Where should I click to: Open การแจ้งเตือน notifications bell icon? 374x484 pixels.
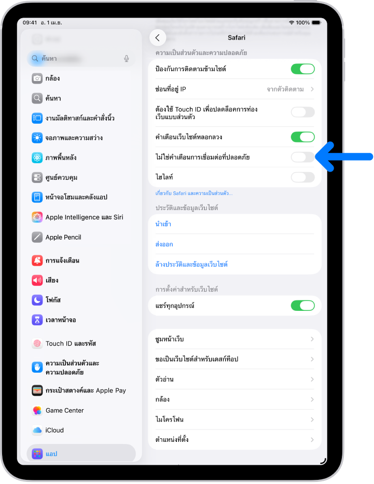37,260
